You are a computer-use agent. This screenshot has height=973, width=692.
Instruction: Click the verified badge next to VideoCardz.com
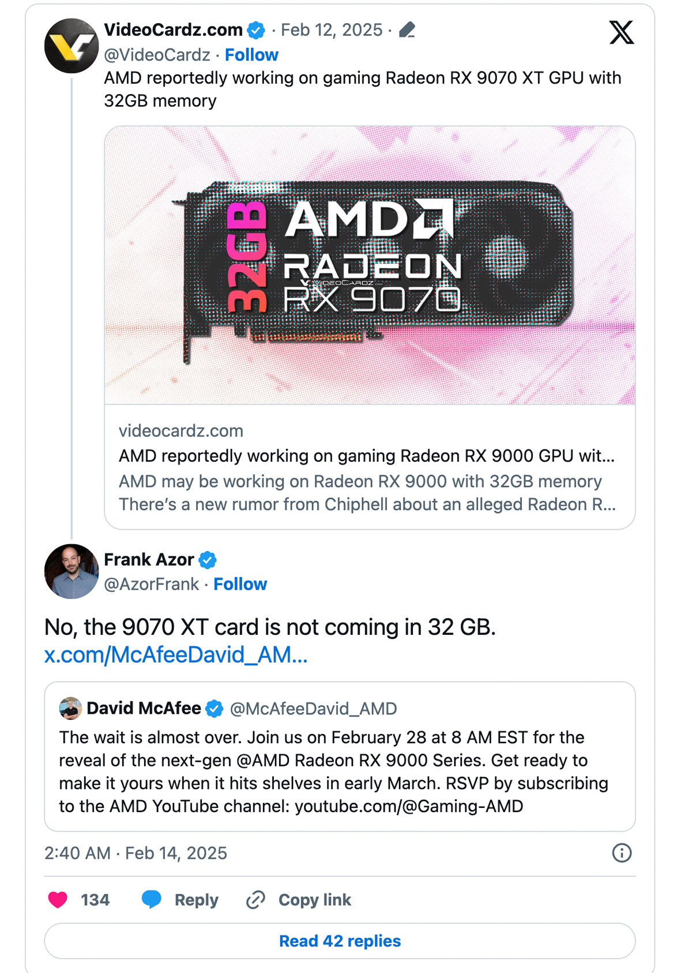coord(255,31)
